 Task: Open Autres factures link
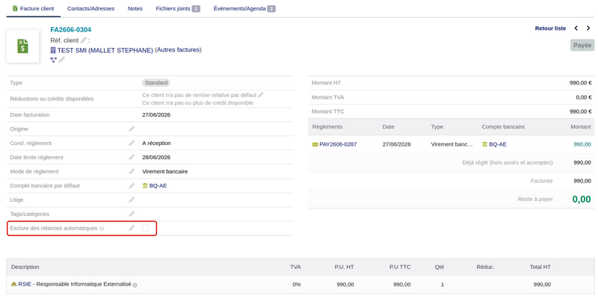click(178, 49)
